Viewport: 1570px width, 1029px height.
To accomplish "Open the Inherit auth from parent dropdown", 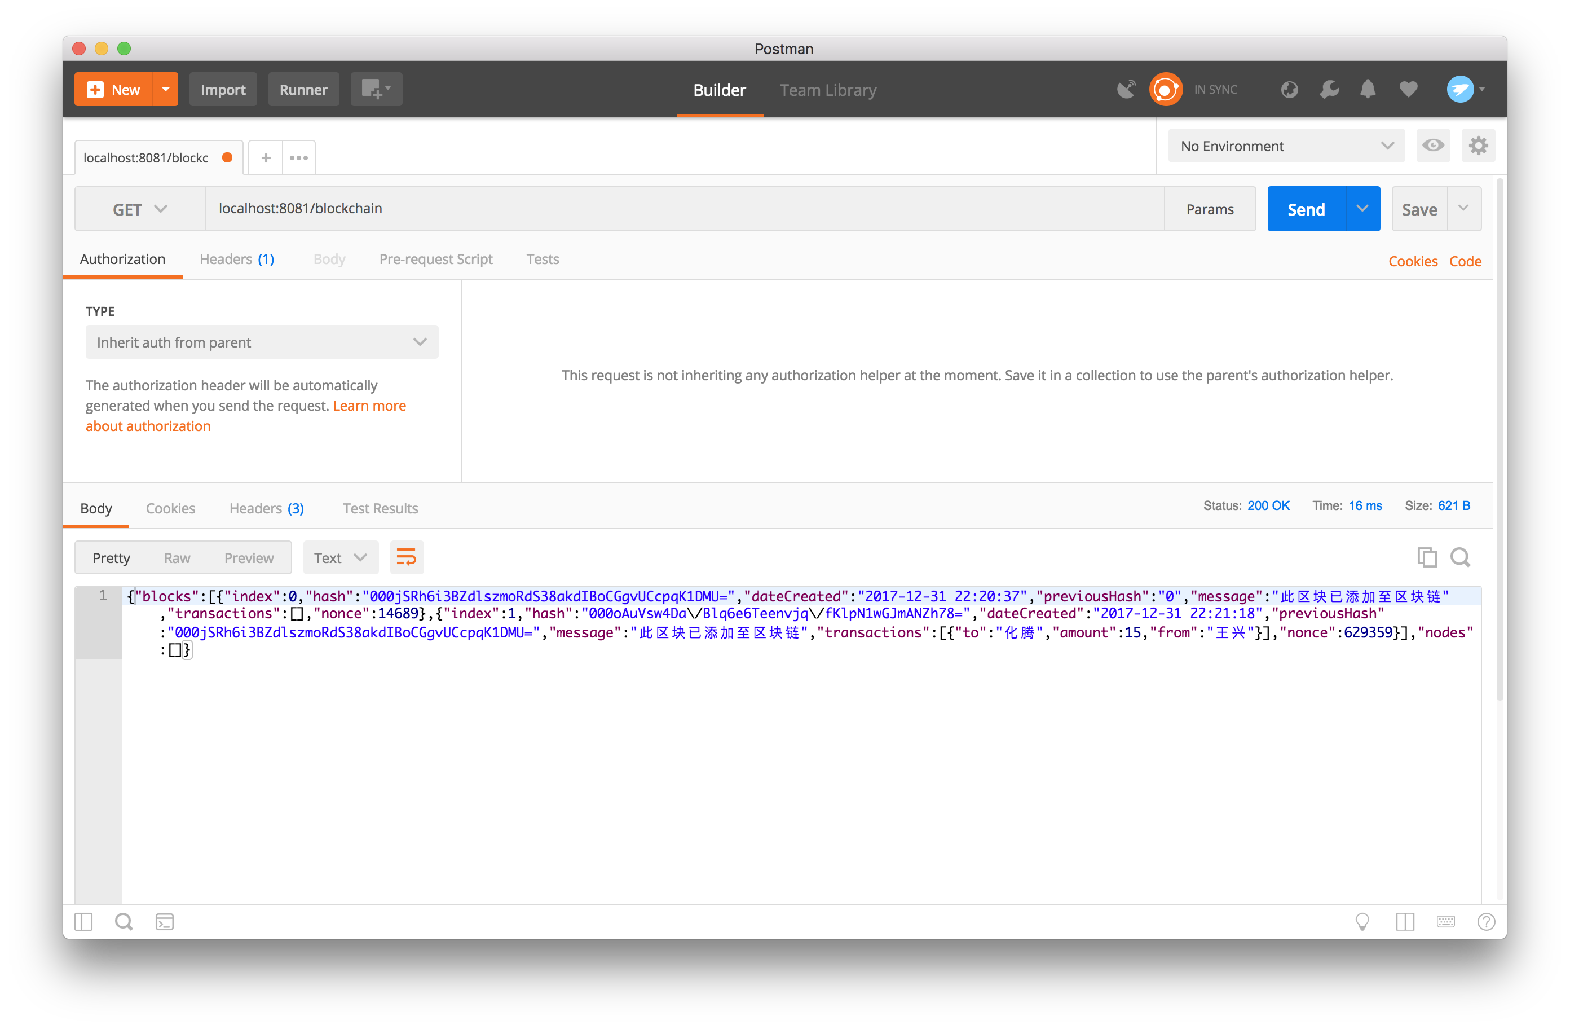I will coord(262,342).
